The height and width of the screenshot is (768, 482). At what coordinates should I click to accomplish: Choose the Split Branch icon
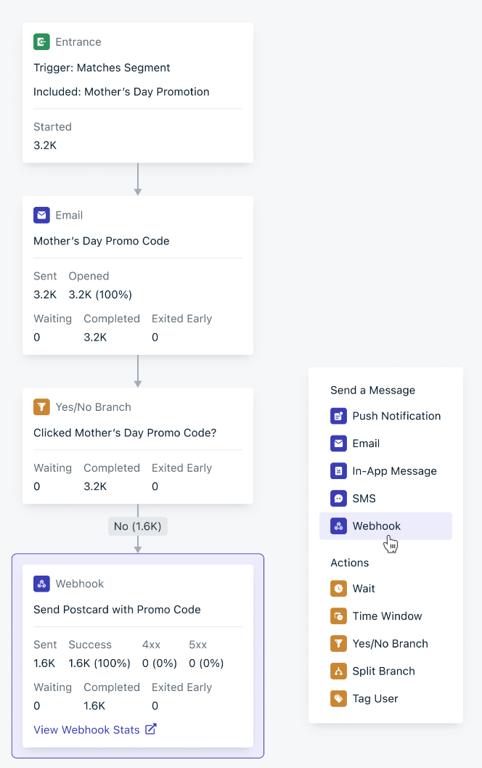pos(338,671)
